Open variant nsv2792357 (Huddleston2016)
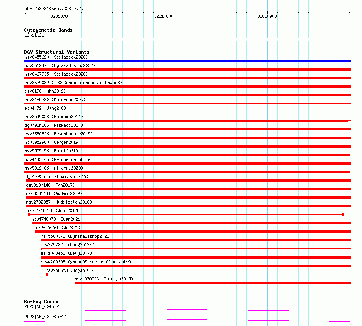The height and width of the screenshot is (326, 362). pyautogui.click(x=59, y=202)
